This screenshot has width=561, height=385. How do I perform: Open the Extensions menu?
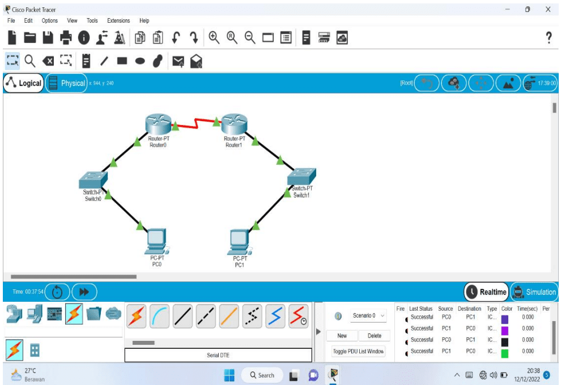[118, 21]
